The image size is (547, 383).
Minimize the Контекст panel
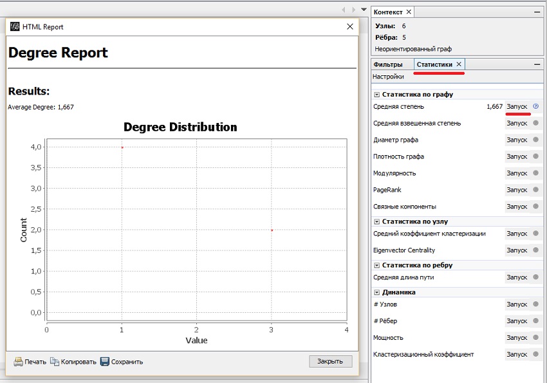pos(537,12)
